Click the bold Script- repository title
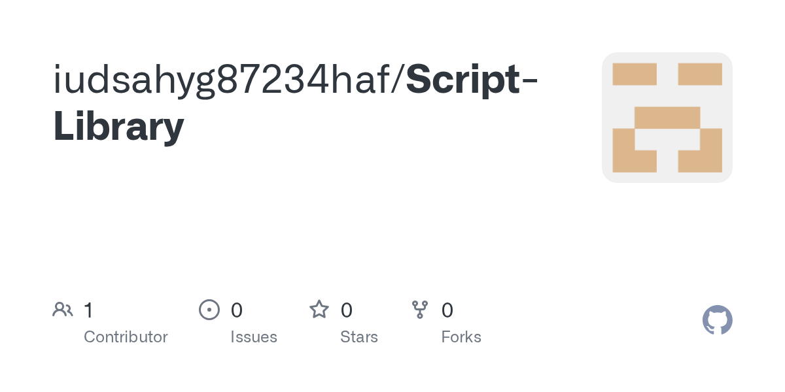The width and height of the screenshot is (785, 392). click(x=472, y=80)
